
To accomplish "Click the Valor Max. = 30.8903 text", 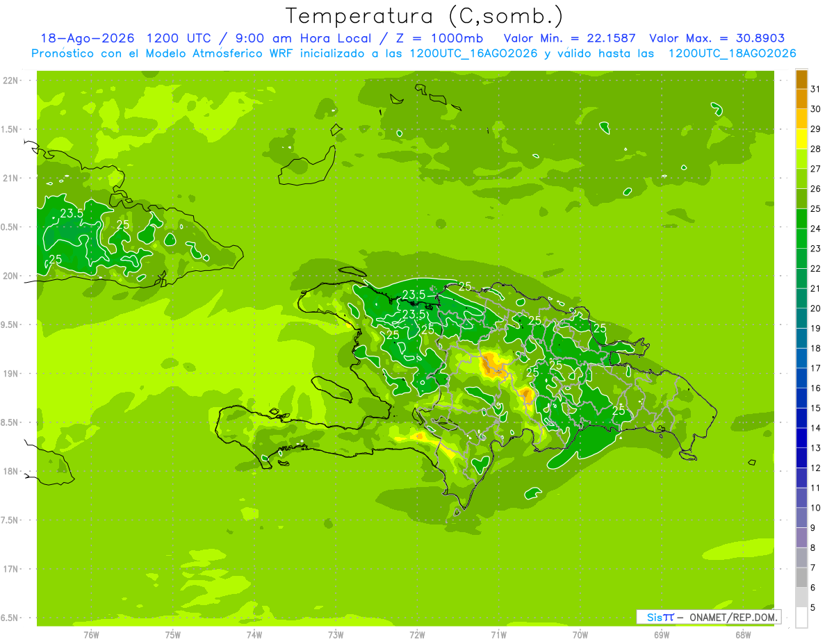I will [x=717, y=38].
